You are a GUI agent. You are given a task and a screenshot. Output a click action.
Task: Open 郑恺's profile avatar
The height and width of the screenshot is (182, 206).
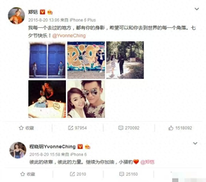click(x=16, y=16)
